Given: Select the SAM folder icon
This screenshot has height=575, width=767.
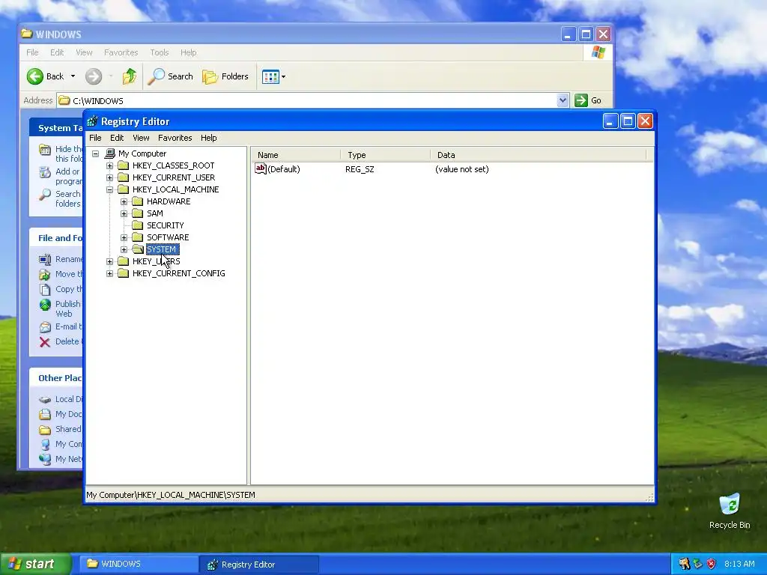Looking at the screenshot, I should coord(138,213).
